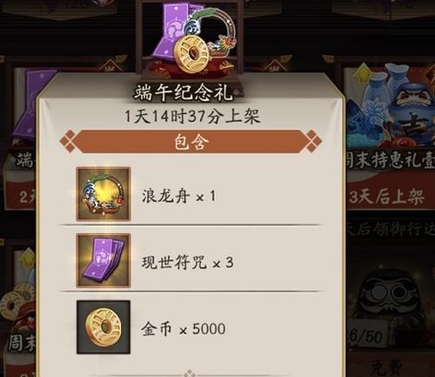Tap the 现世符咒 purple talisman icon
This screenshot has width=435, height=377.
[104, 260]
